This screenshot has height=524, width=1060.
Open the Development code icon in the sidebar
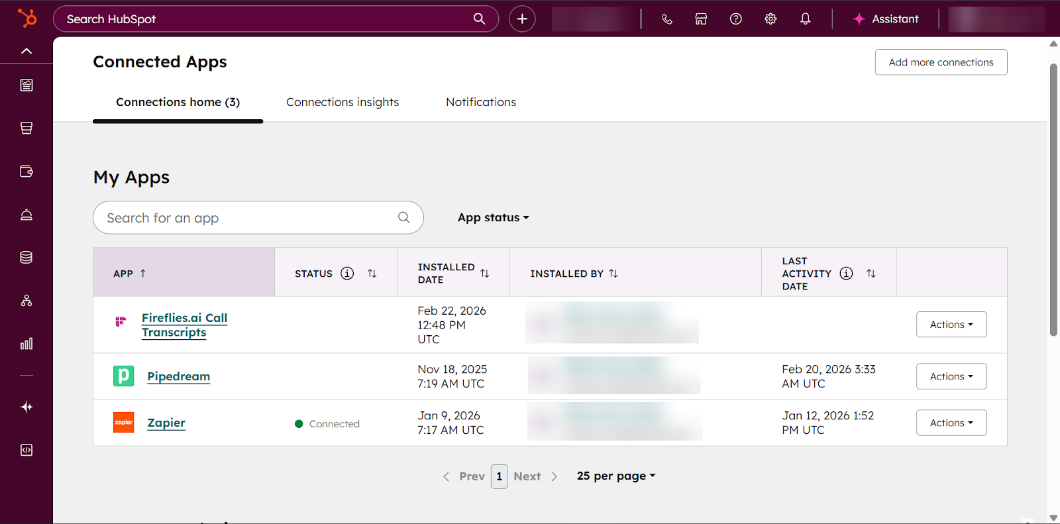pos(26,450)
